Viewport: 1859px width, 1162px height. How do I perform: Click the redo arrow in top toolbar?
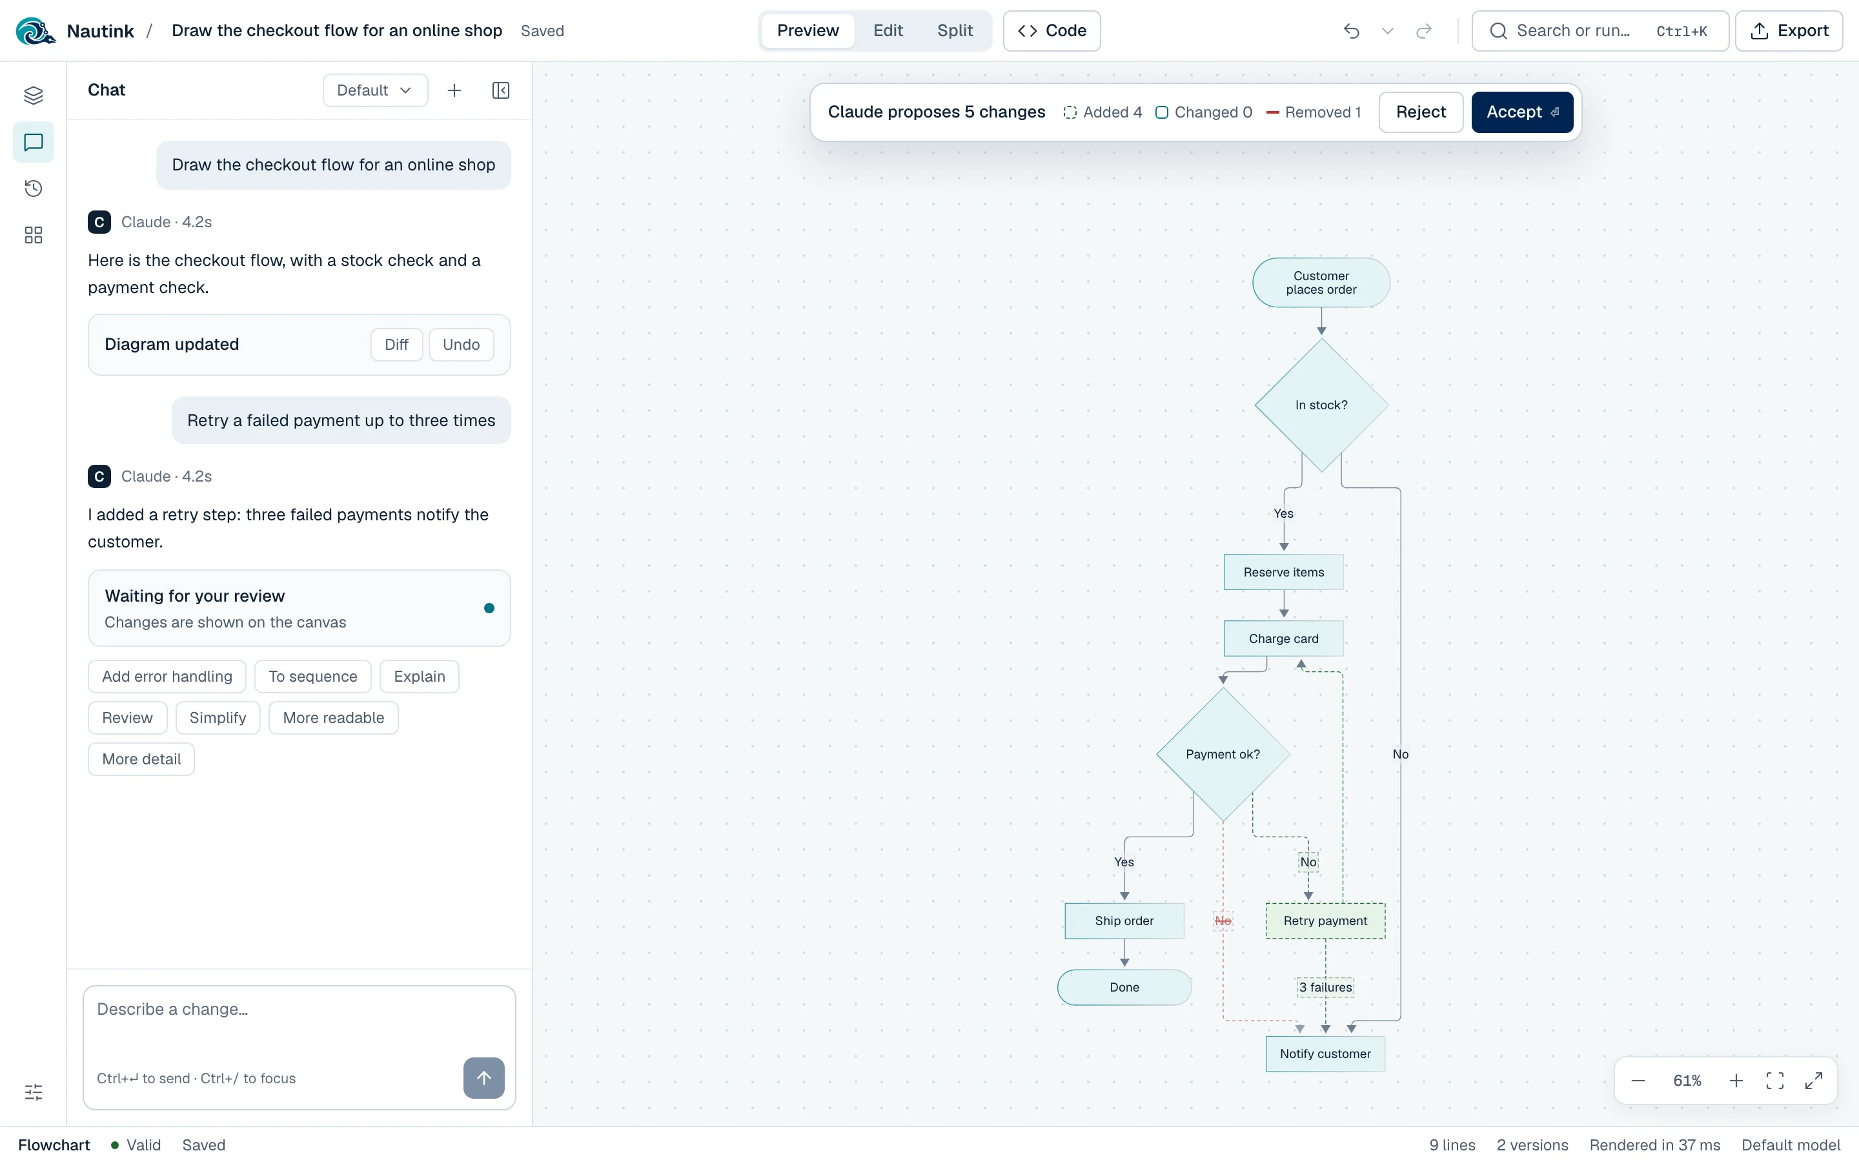1423,31
